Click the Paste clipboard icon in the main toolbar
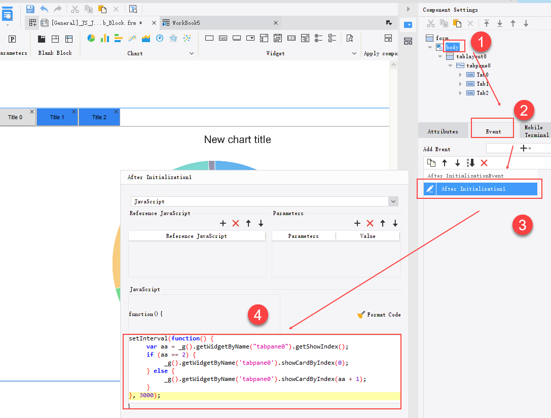Image resolution: width=551 pixels, height=418 pixels. (x=102, y=9)
